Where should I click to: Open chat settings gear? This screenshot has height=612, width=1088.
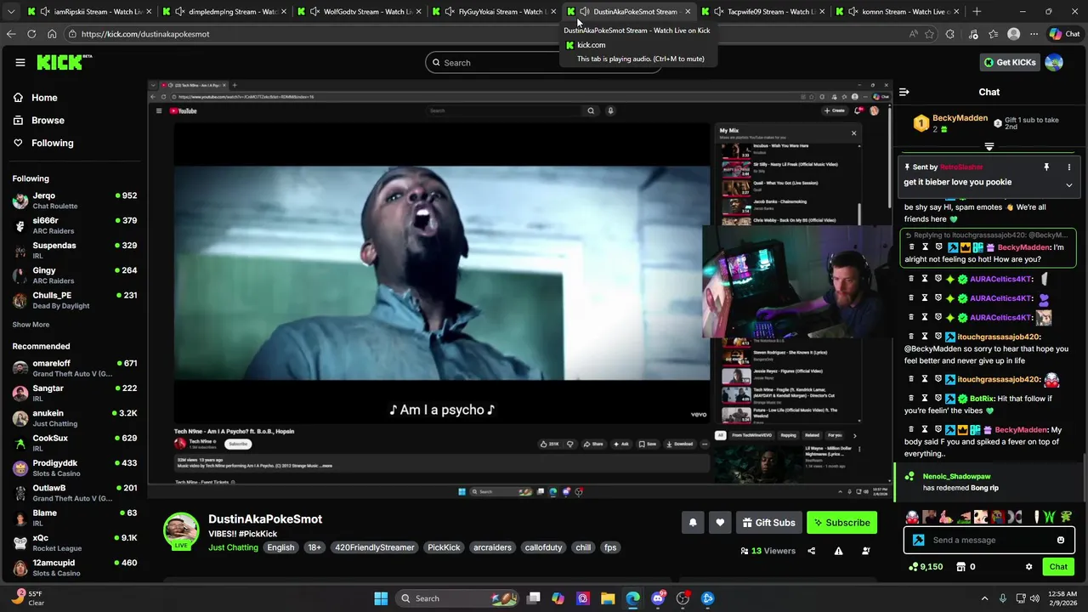click(x=1028, y=567)
